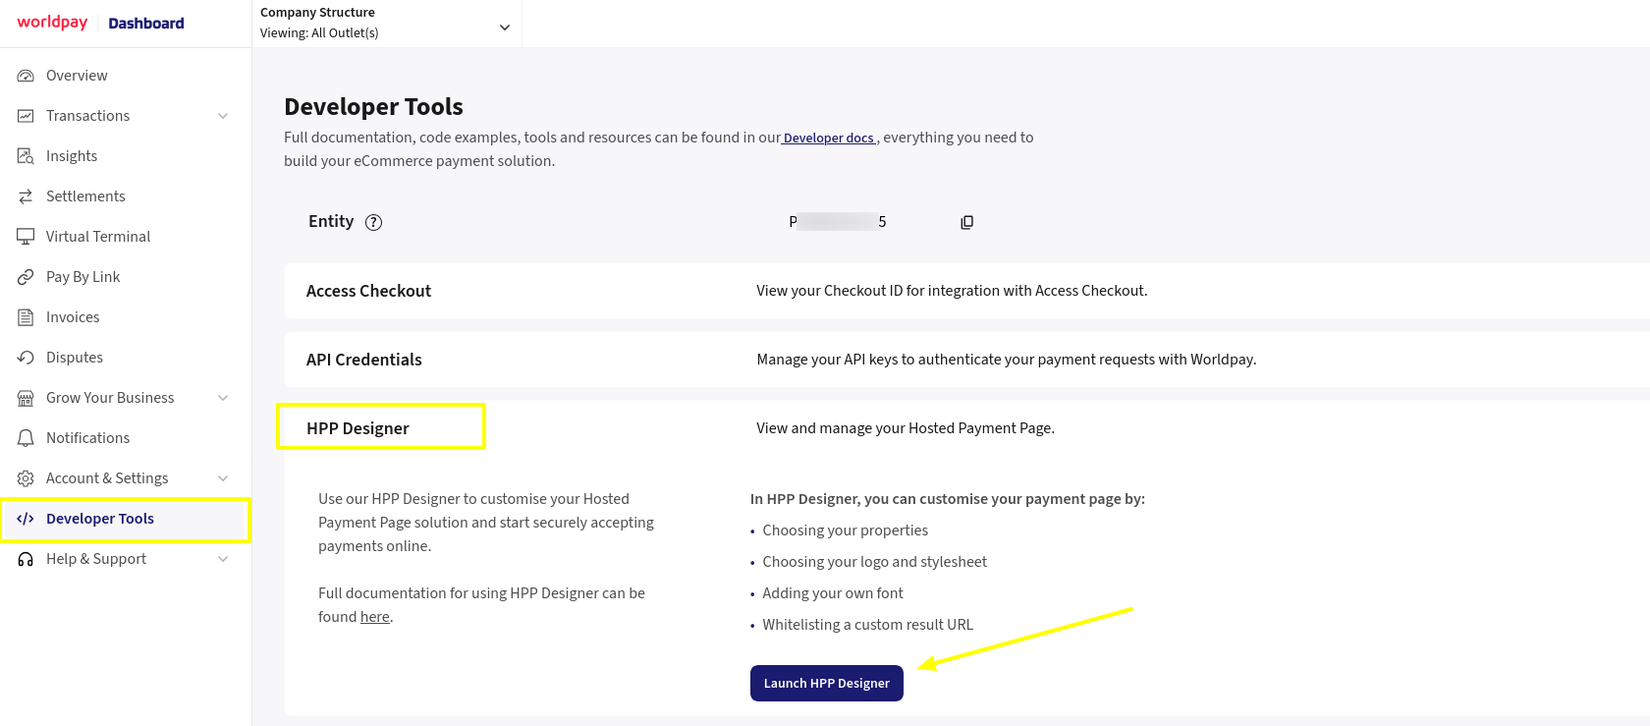The height and width of the screenshot is (726, 1650).
Task: Select the Developer Tools code icon
Action: point(27,518)
